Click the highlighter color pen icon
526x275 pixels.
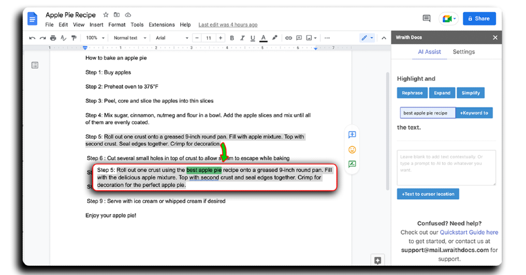[x=275, y=38]
